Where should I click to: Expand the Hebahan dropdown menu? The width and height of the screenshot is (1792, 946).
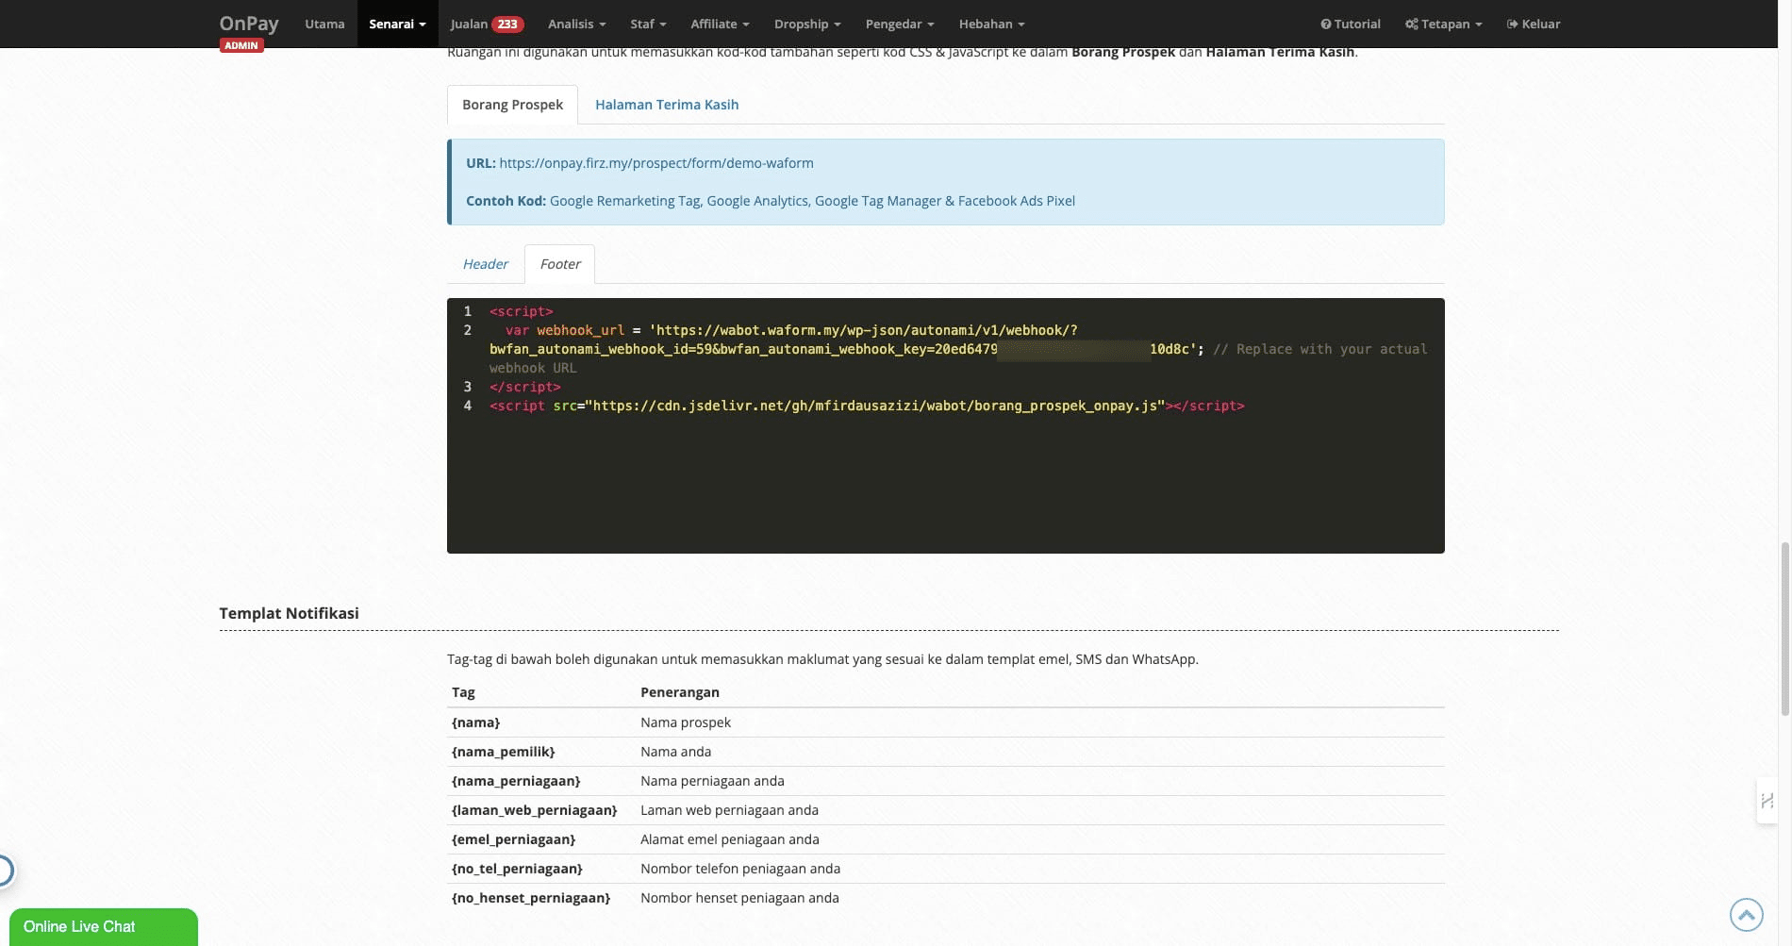[991, 24]
